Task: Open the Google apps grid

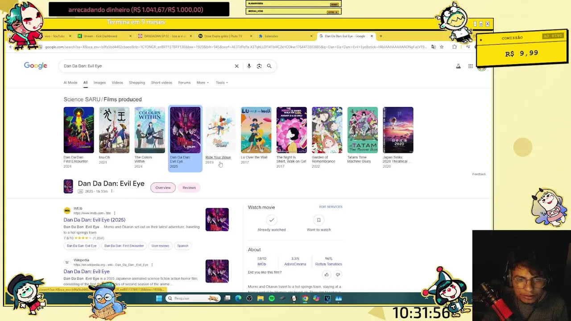Action: pyautogui.click(x=470, y=66)
